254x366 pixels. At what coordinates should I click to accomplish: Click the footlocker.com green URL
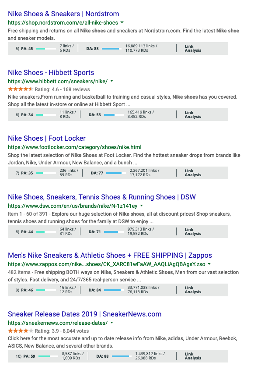[x=74, y=147]
